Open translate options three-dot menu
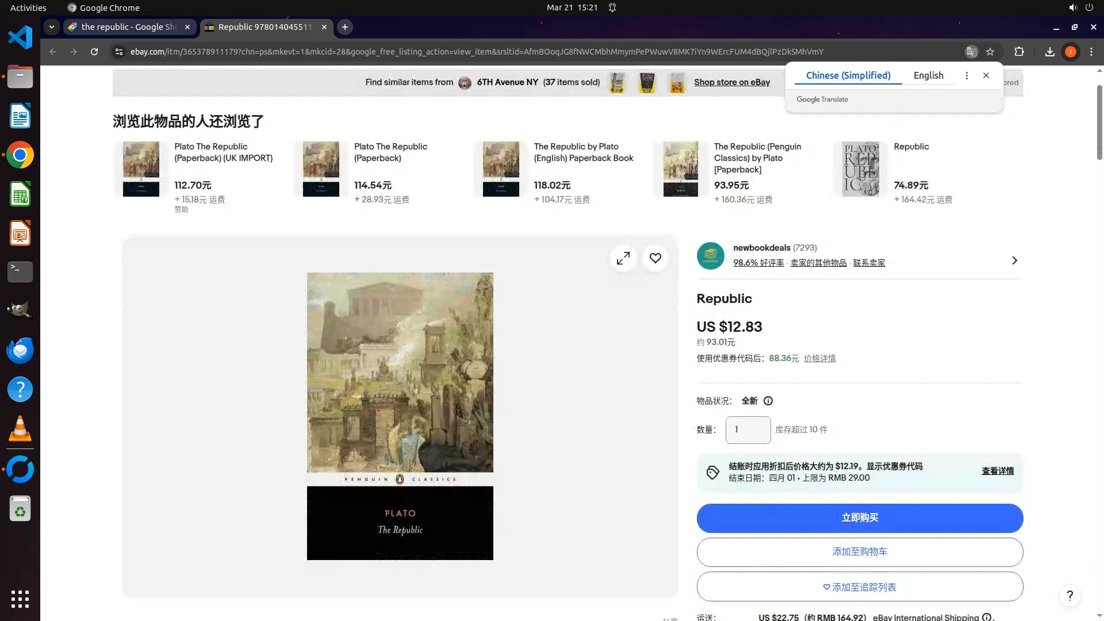 967,75
